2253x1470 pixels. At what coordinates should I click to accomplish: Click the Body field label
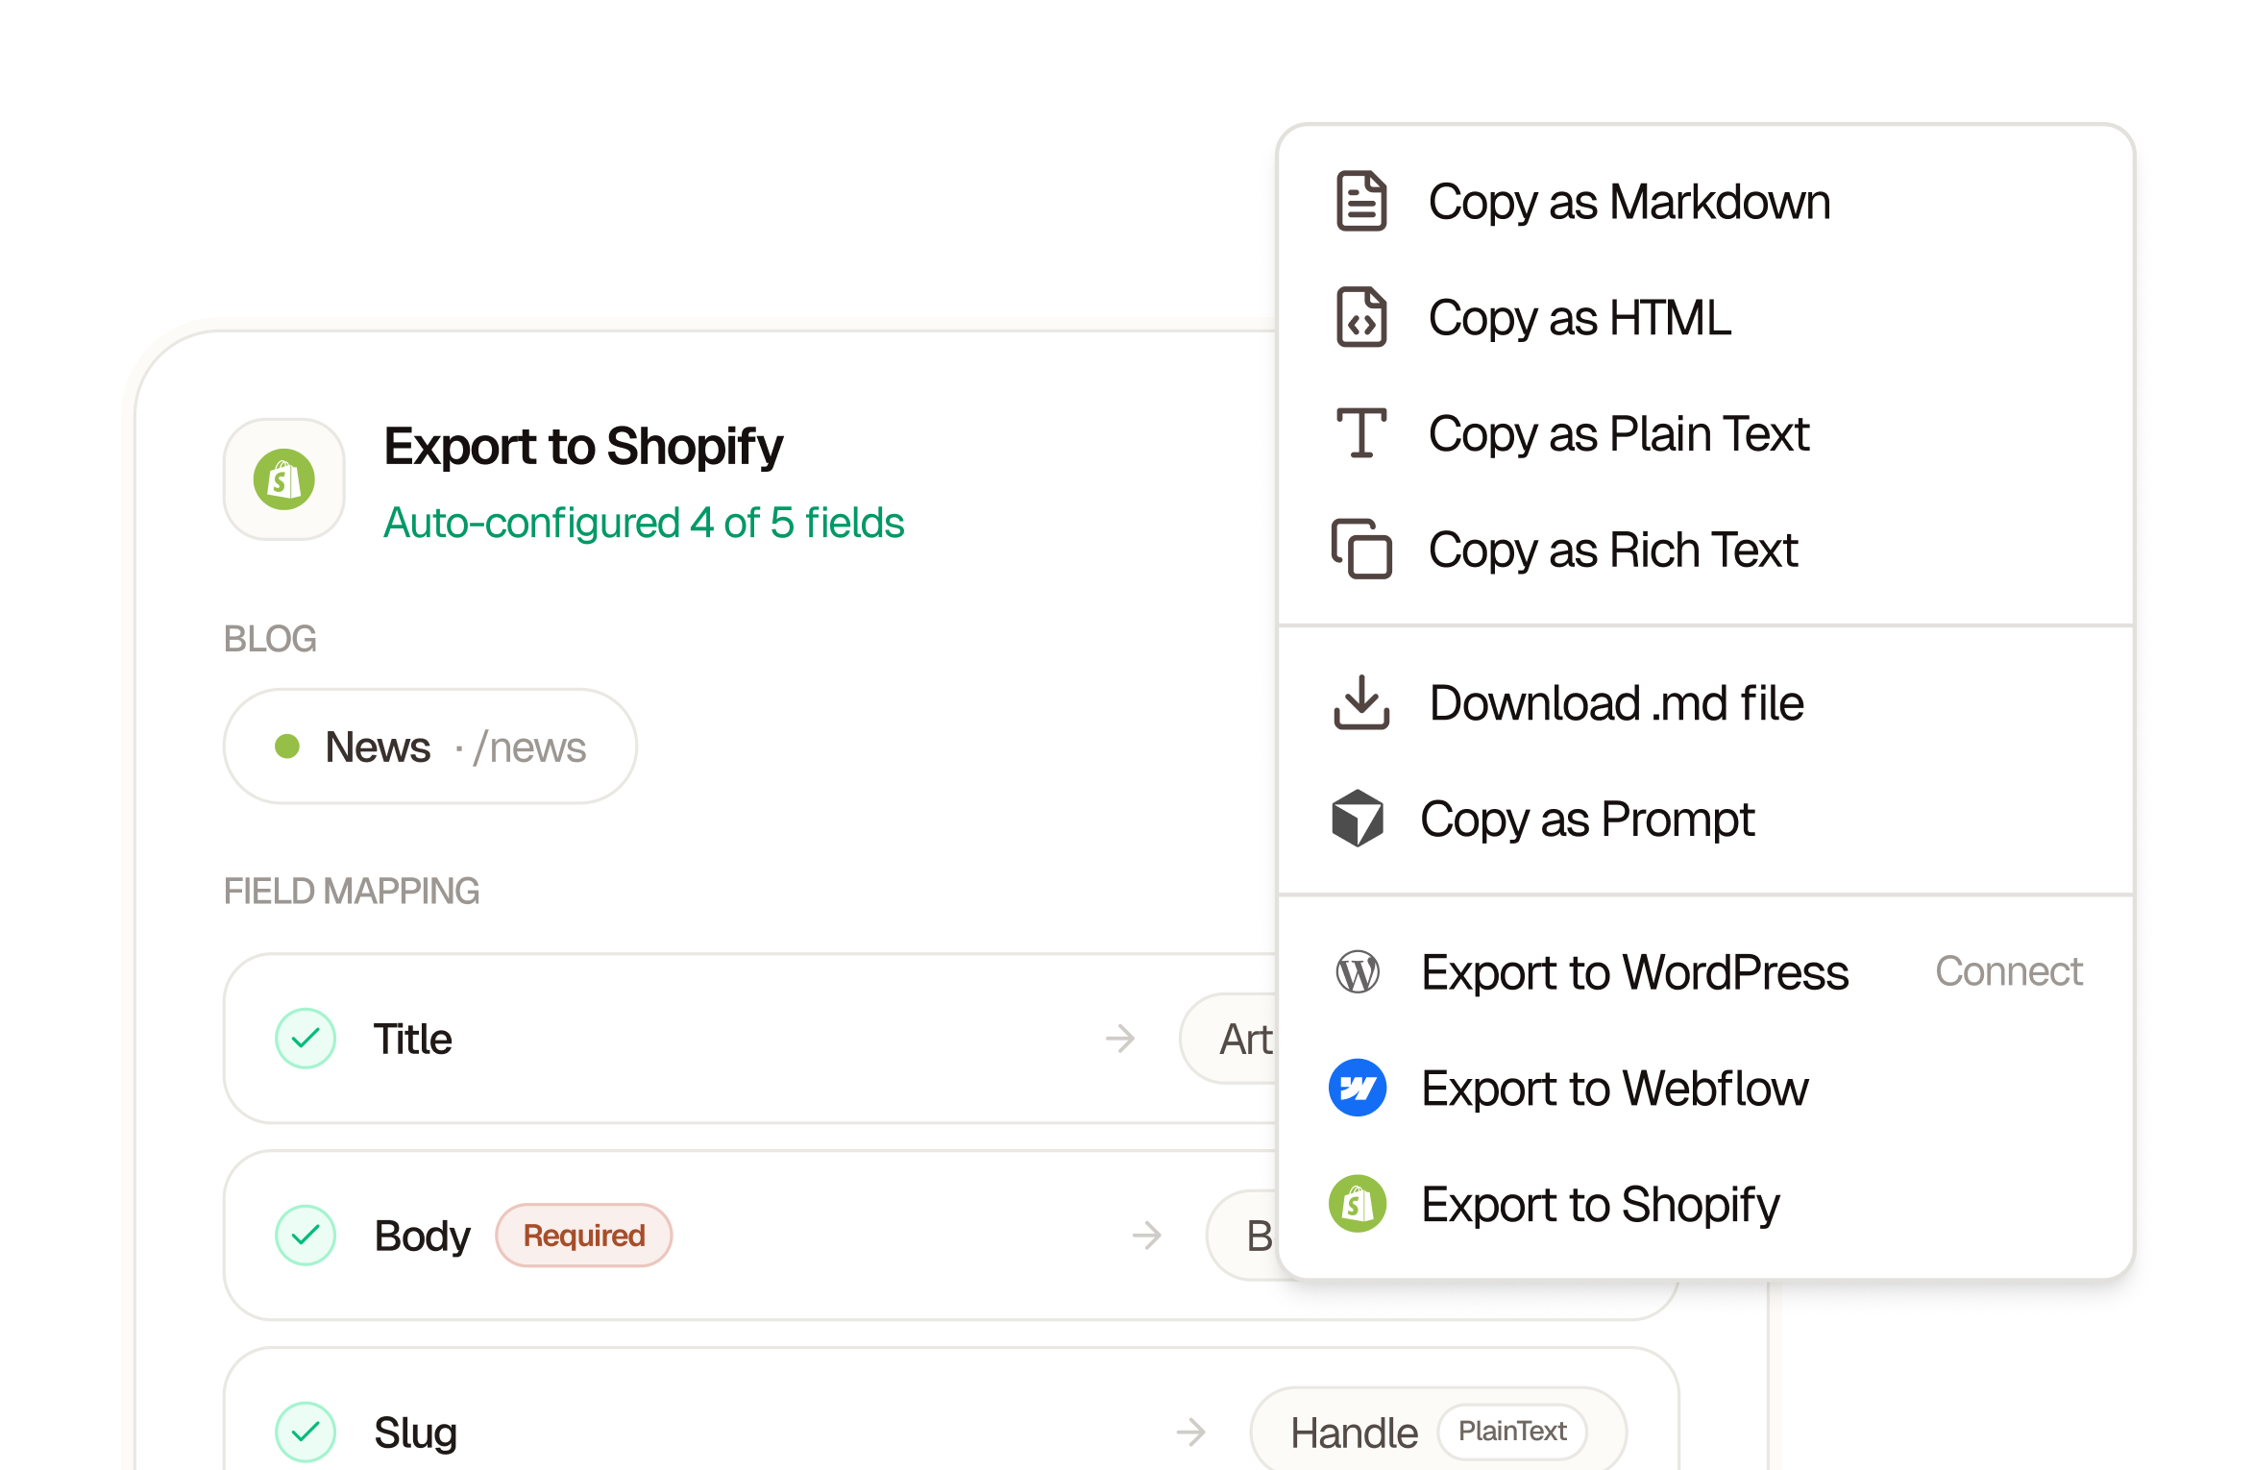tap(422, 1236)
